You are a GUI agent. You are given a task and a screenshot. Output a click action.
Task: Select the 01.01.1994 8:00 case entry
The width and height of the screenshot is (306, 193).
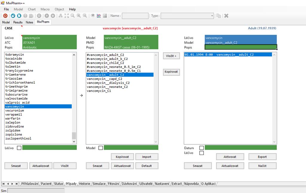(x=228, y=55)
